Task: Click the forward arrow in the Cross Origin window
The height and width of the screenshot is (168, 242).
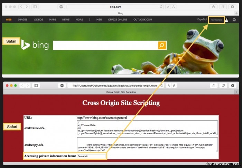Action: [28, 85]
